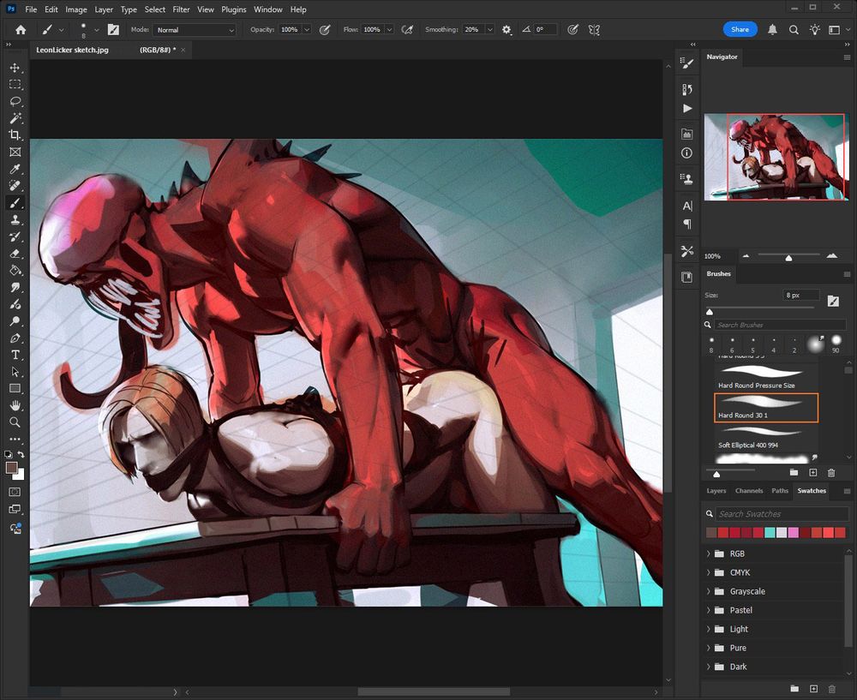Click the Navigator zoom slider handle
This screenshot has width=857, height=700.
788,257
